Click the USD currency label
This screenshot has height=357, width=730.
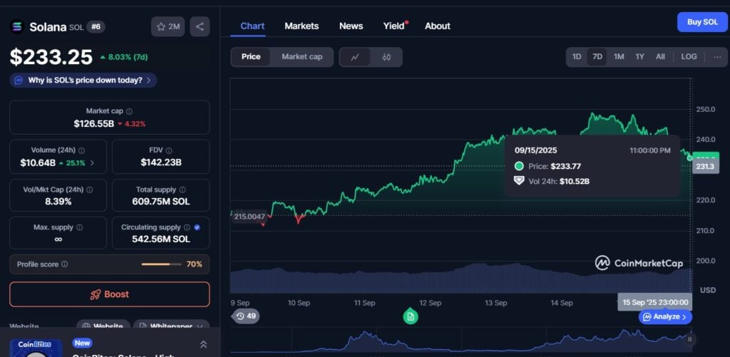(708, 290)
